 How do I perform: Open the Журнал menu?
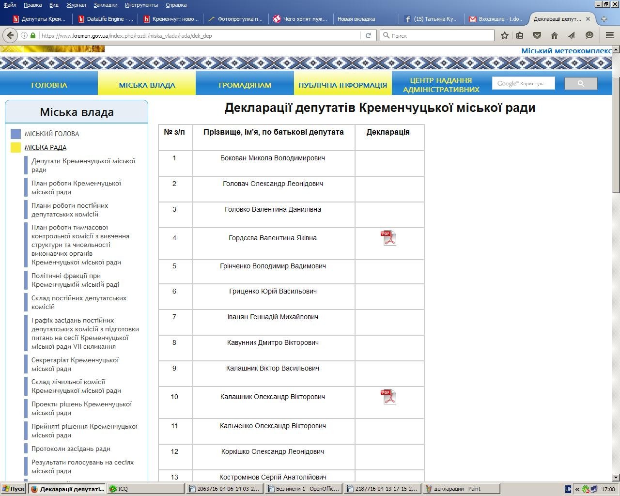(76, 5)
